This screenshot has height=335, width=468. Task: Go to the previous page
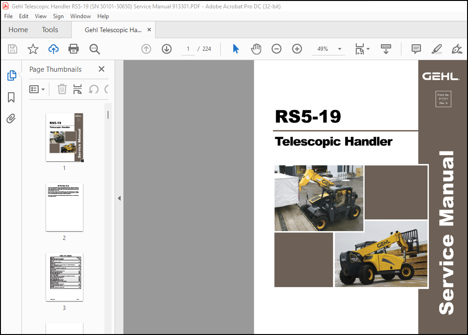pyautogui.click(x=146, y=49)
